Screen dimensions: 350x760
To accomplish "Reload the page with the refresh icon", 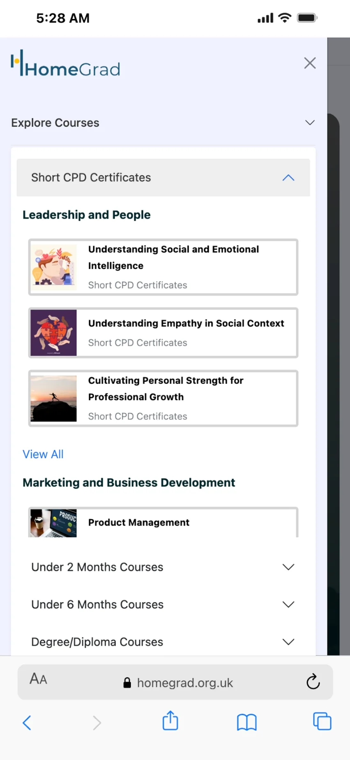I will coord(313,682).
